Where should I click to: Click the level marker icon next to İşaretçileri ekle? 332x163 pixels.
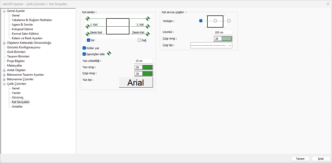tap(109, 53)
